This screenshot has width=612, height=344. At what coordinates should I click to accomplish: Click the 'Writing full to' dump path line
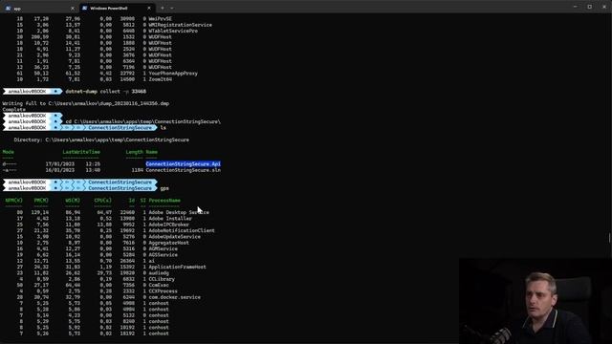coord(86,103)
